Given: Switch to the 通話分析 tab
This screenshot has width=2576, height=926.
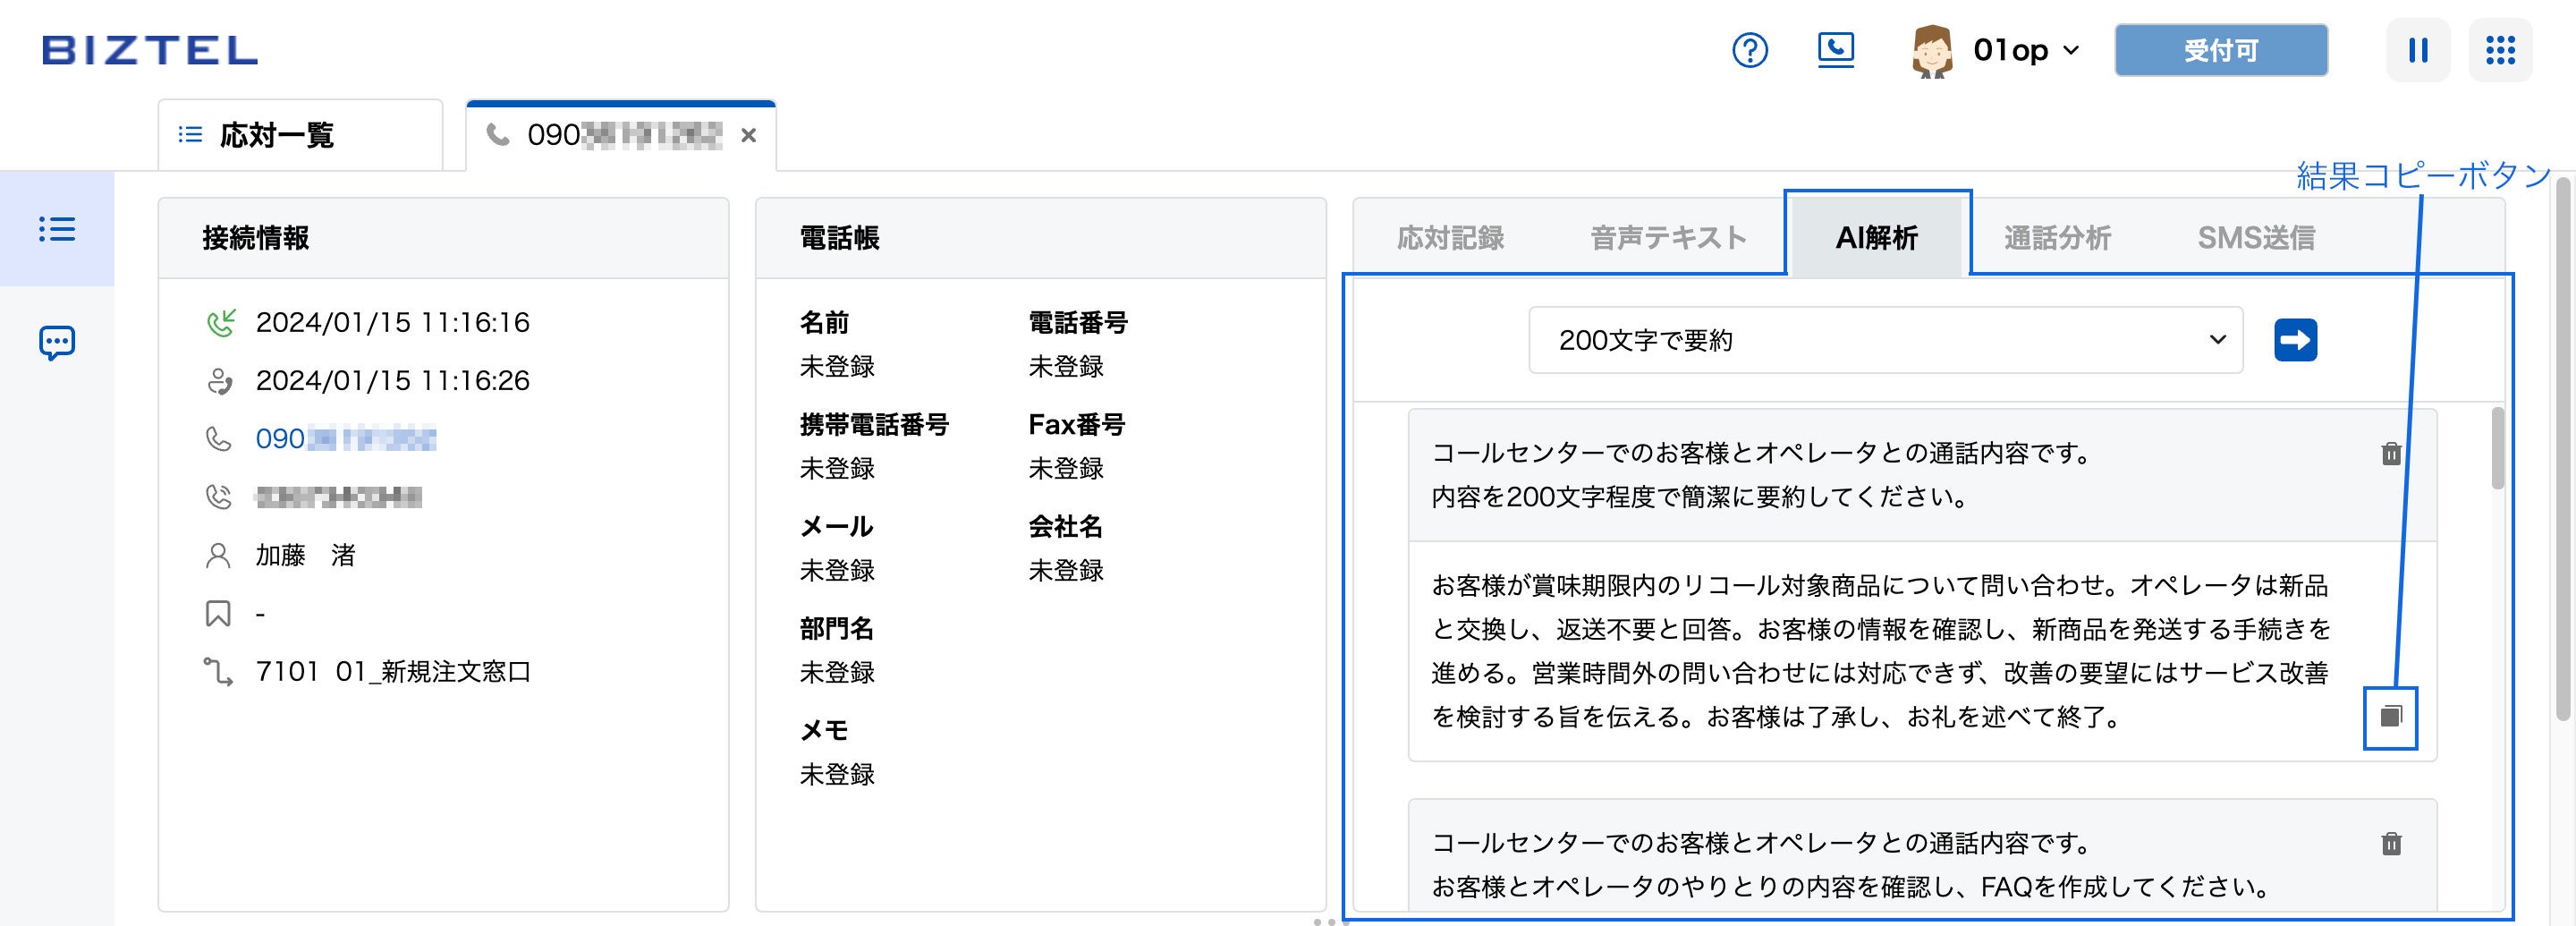Looking at the screenshot, I should (2057, 237).
